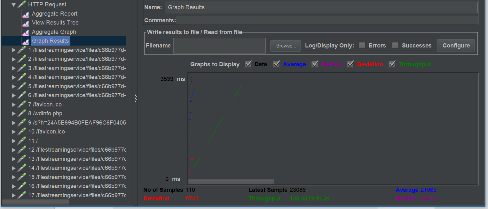The height and width of the screenshot is (209, 488).
Task: Click the Browse... button
Action: [x=286, y=46]
